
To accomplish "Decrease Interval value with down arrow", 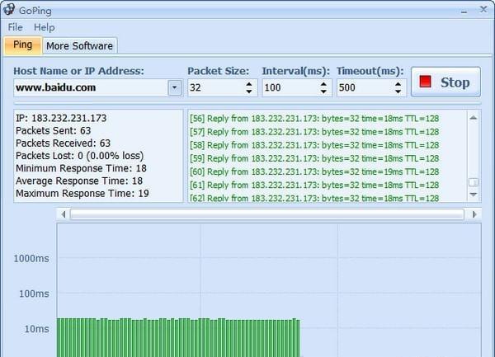I will pos(323,92).
